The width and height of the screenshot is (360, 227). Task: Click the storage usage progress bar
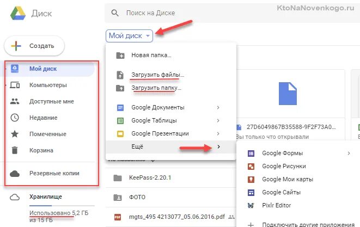click(62, 206)
